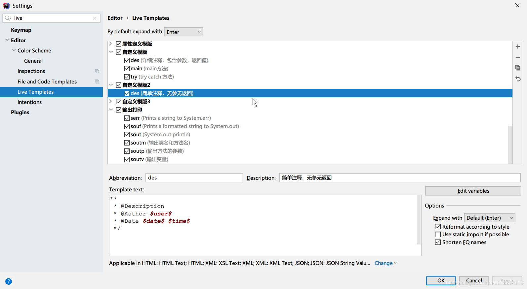Click the Remove template minus icon
Screen dimensions: 527x289
(x=518, y=57)
